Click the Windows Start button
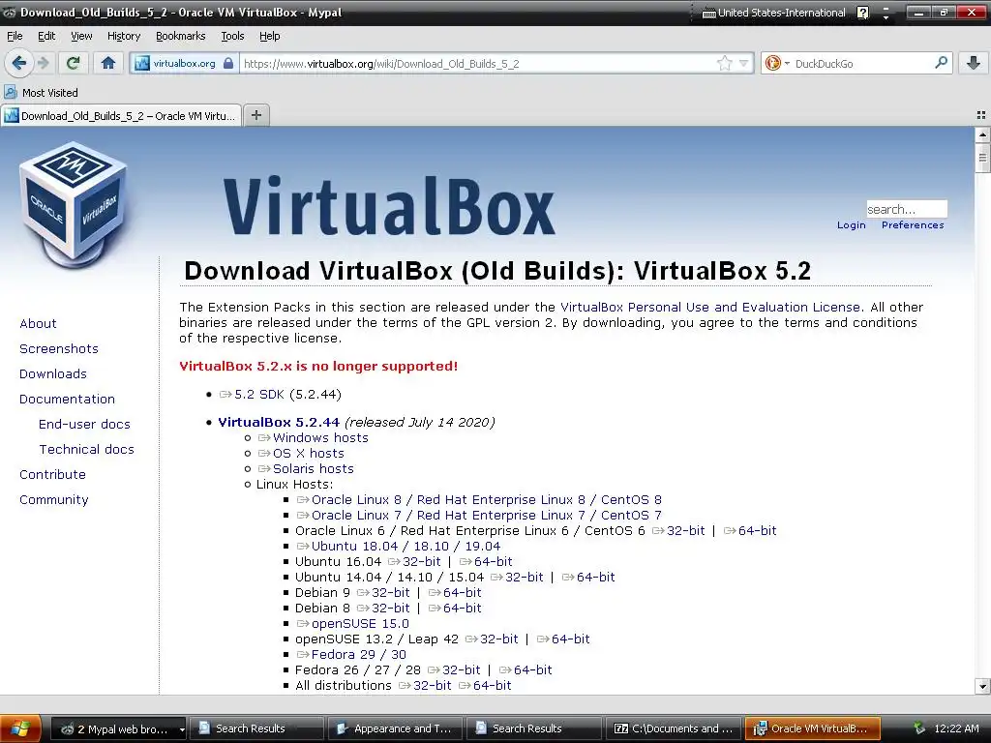This screenshot has height=743, width=991. [20, 728]
